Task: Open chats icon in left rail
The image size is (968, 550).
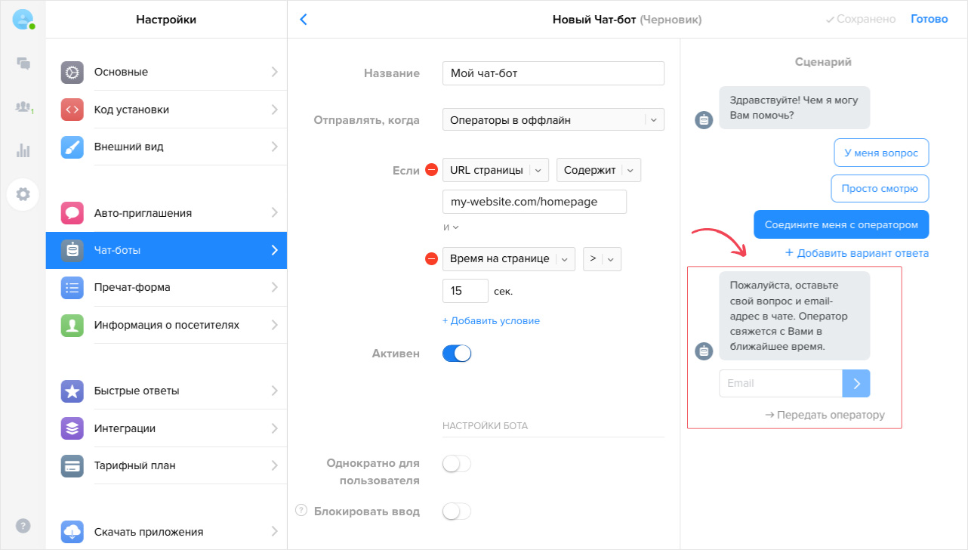Action: [x=23, y=64]
